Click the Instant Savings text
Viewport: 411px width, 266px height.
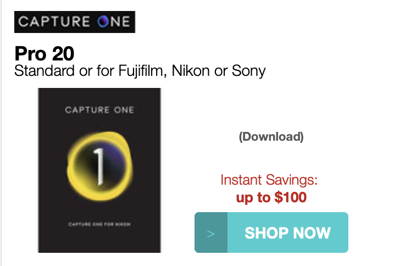[269, 180]
